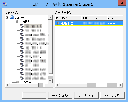Click the folder tree horizontal scrollbar thumb
Screen dimensions: 128x102
point(24,85)
